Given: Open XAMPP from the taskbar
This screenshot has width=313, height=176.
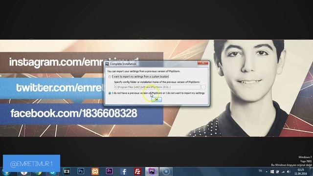Looking at the screenshot, I should click(x=95, y=172).
